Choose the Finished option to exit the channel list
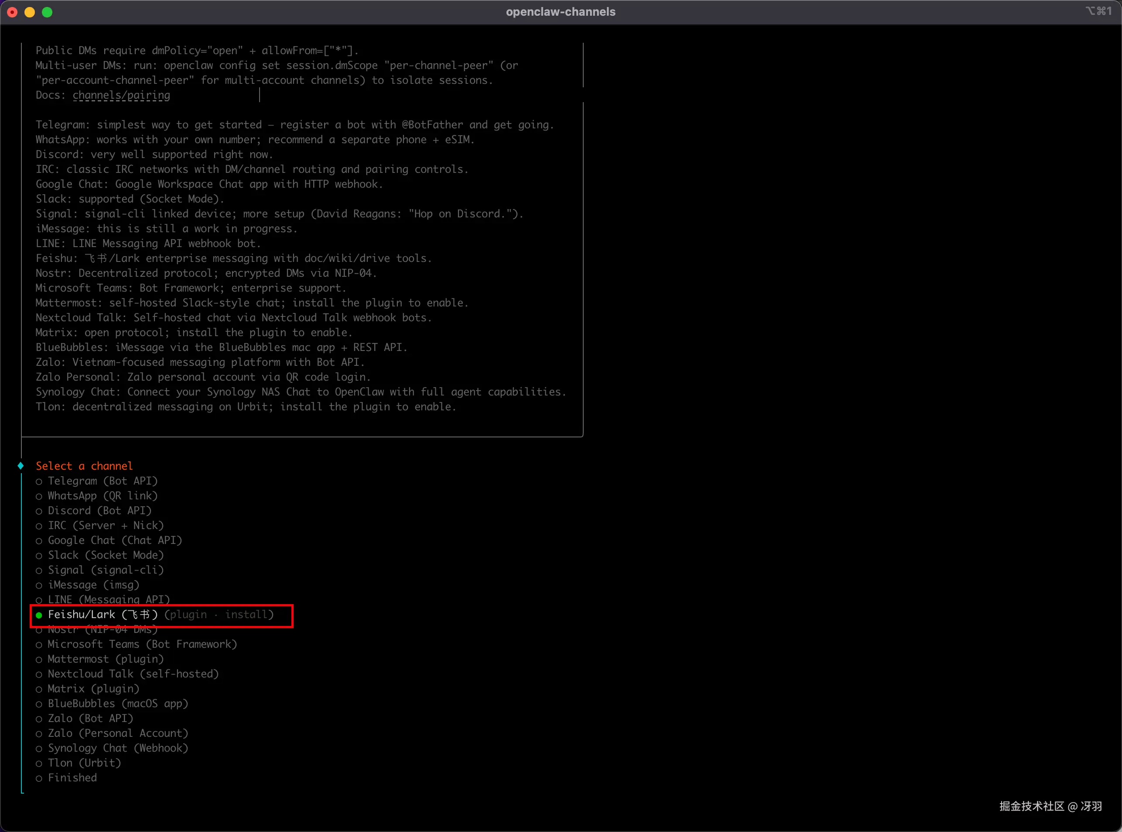The height and width of the screenshot is (832, 1122). (72, 777)
